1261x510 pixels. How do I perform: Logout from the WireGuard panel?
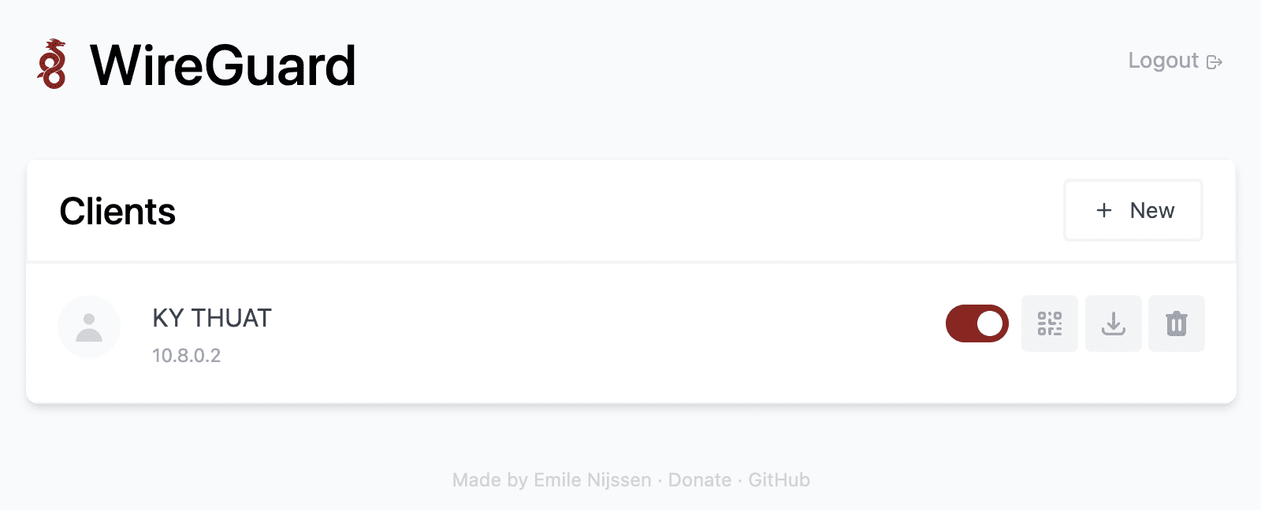coord(1163,61)
